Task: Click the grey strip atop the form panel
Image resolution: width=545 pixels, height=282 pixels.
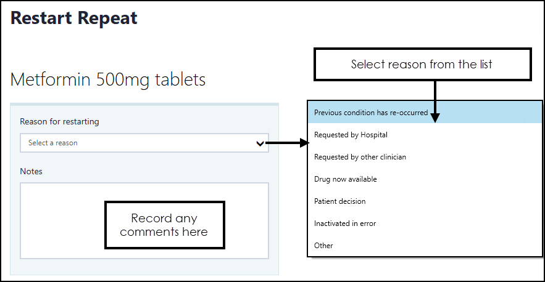Action: pyautogui.click(x=144, y=104)
